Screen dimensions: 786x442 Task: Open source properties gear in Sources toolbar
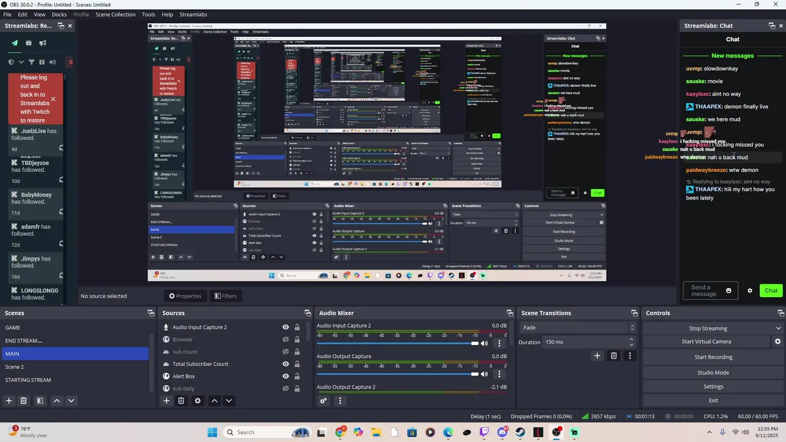(x=198, y=401)
